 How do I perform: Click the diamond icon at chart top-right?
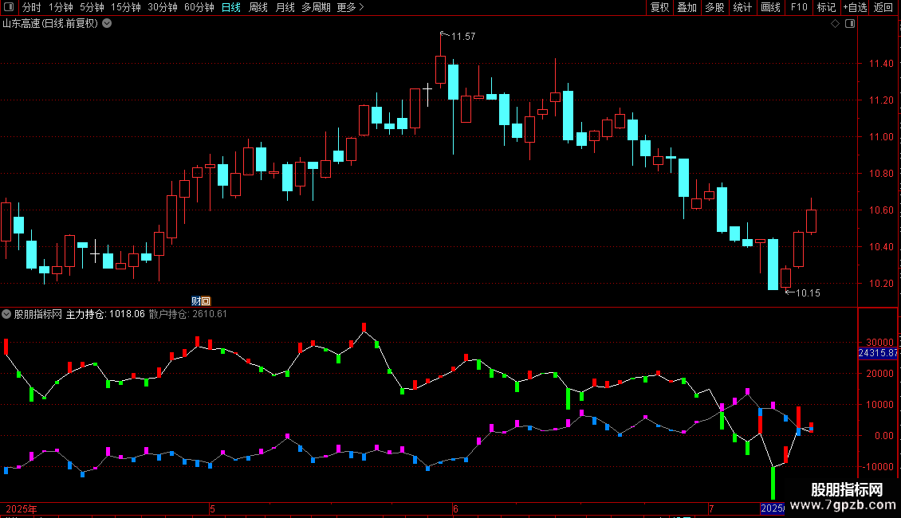(836, 24)
